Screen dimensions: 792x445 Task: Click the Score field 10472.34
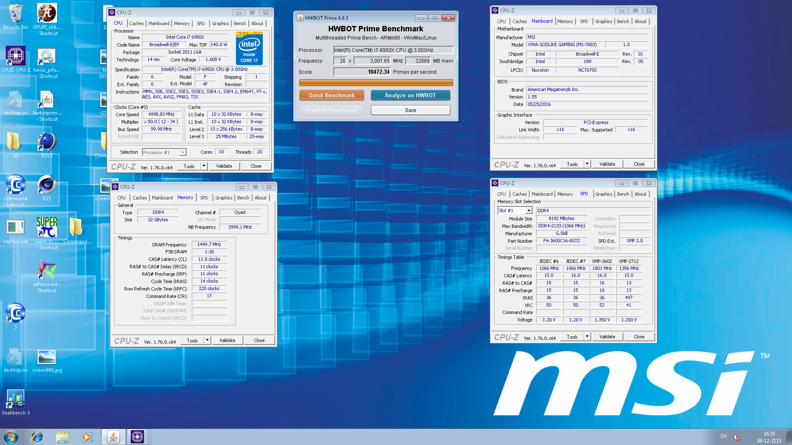click(362, 72)
